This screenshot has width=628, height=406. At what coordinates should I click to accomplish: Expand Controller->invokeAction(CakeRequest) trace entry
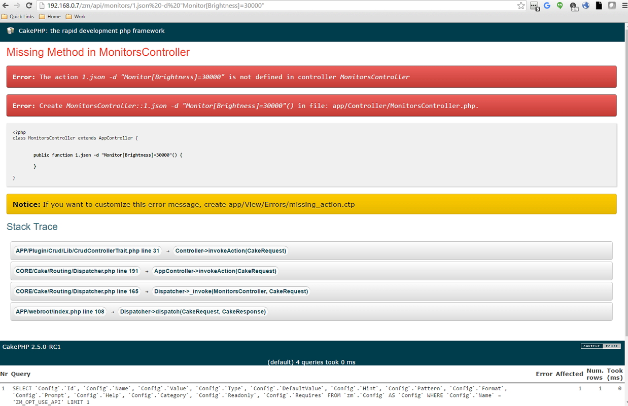tap(231, 251)
